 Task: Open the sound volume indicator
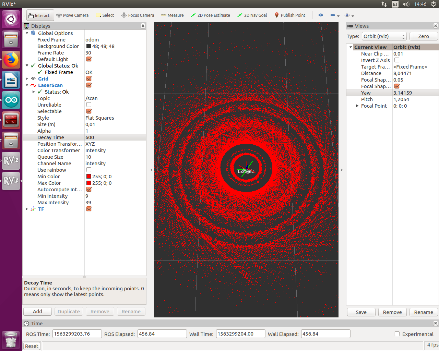tap(406, 4)
